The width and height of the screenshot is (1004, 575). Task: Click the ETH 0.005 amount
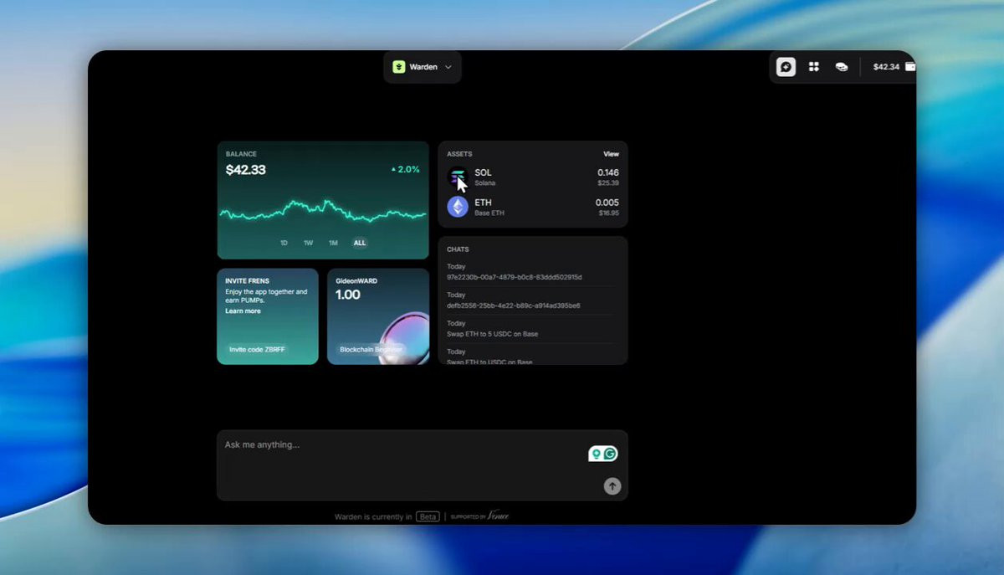pyautogui.click(x=607, y=203)
